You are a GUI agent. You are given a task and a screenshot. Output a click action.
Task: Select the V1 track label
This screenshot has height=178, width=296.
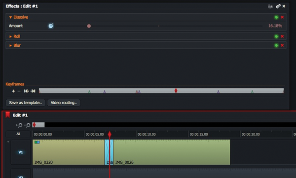click(x=21, y=152)
